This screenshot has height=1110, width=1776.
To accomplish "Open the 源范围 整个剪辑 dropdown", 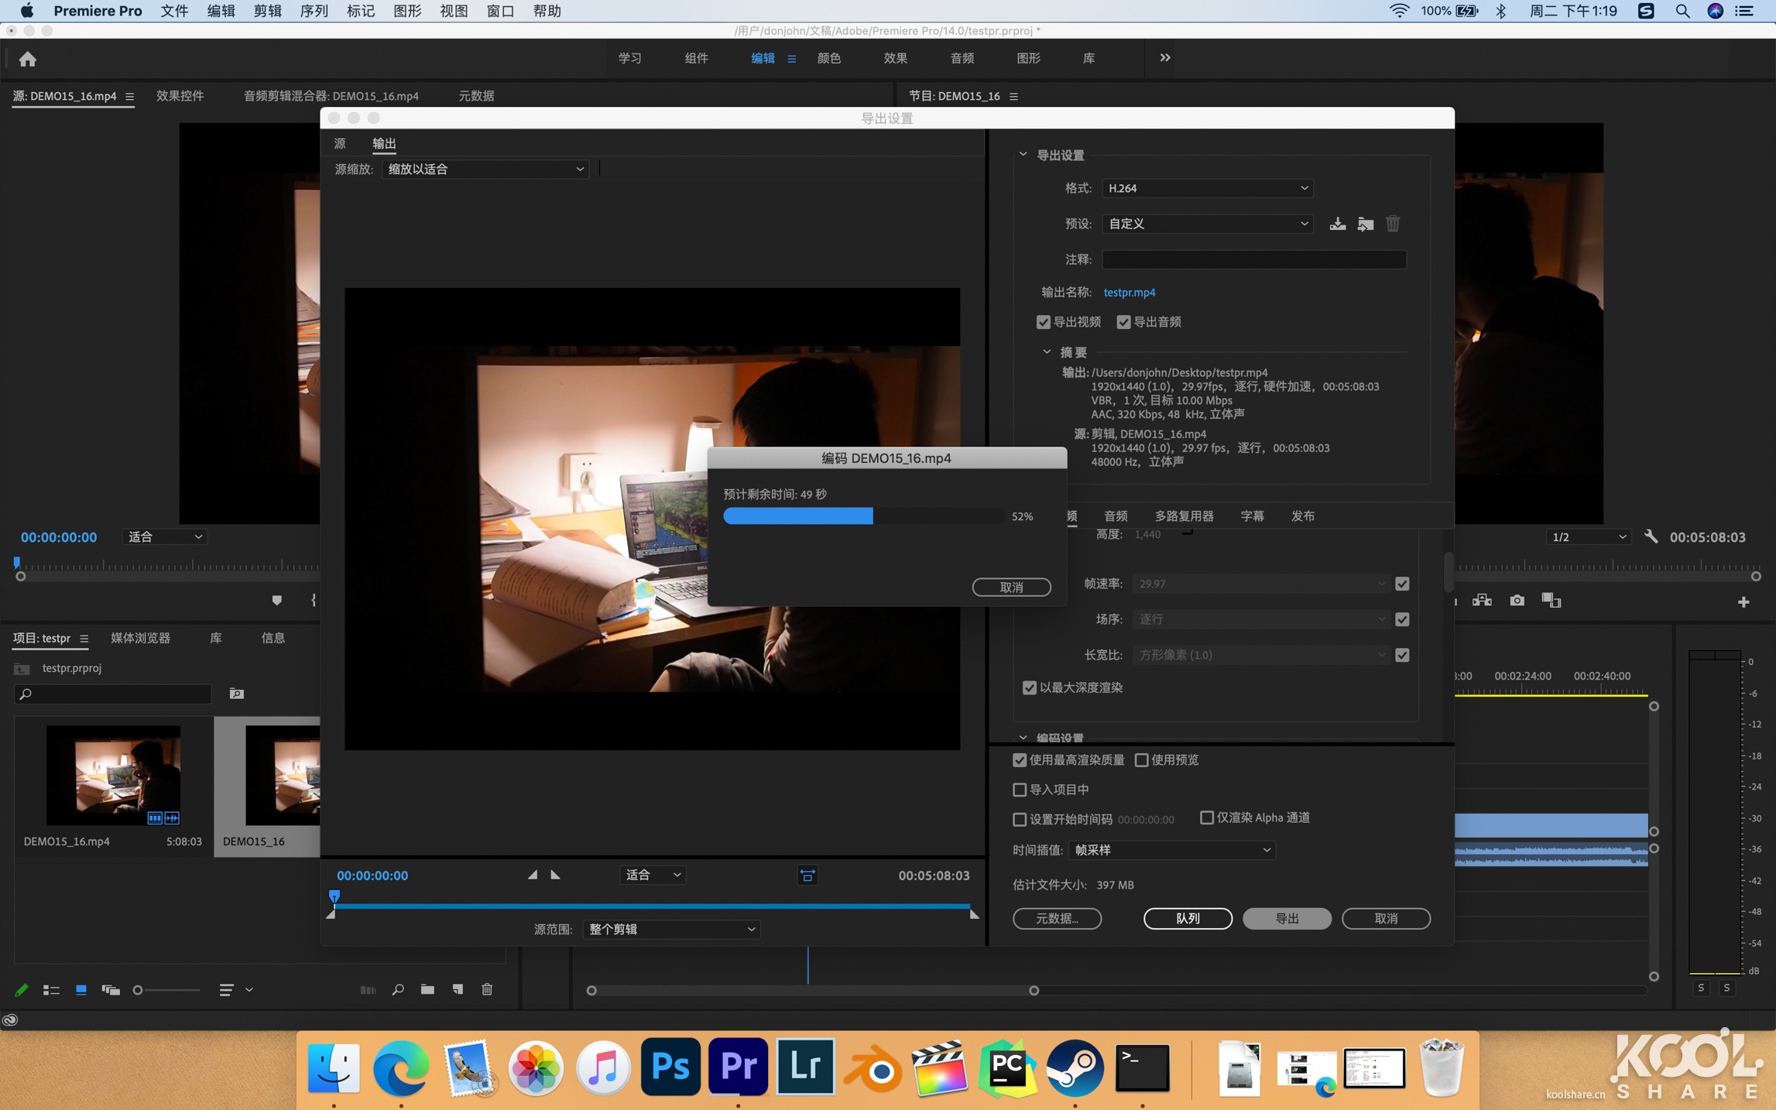I will click(x=670, y=929).
